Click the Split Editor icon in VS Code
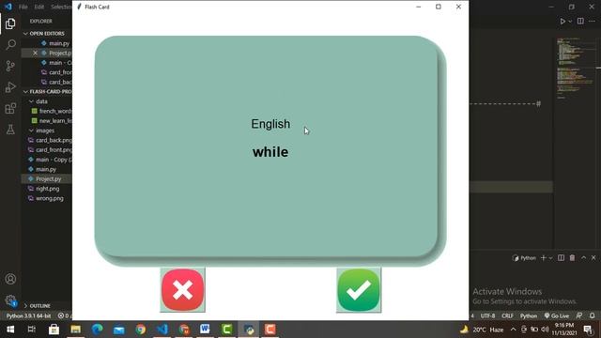Screen dimensions: 601x338 (580, 21)
